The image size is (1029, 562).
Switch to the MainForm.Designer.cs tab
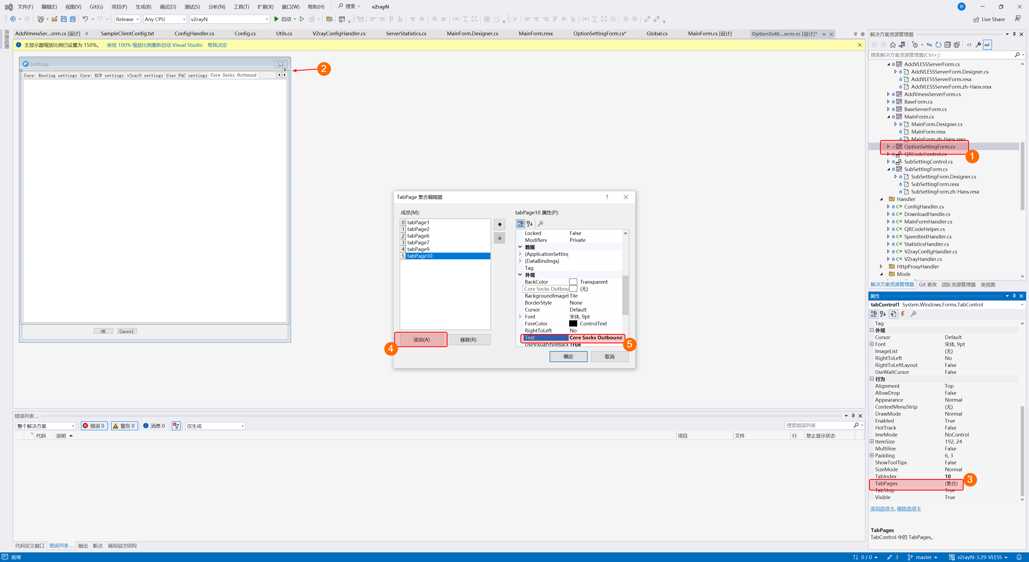coord(472,33)
